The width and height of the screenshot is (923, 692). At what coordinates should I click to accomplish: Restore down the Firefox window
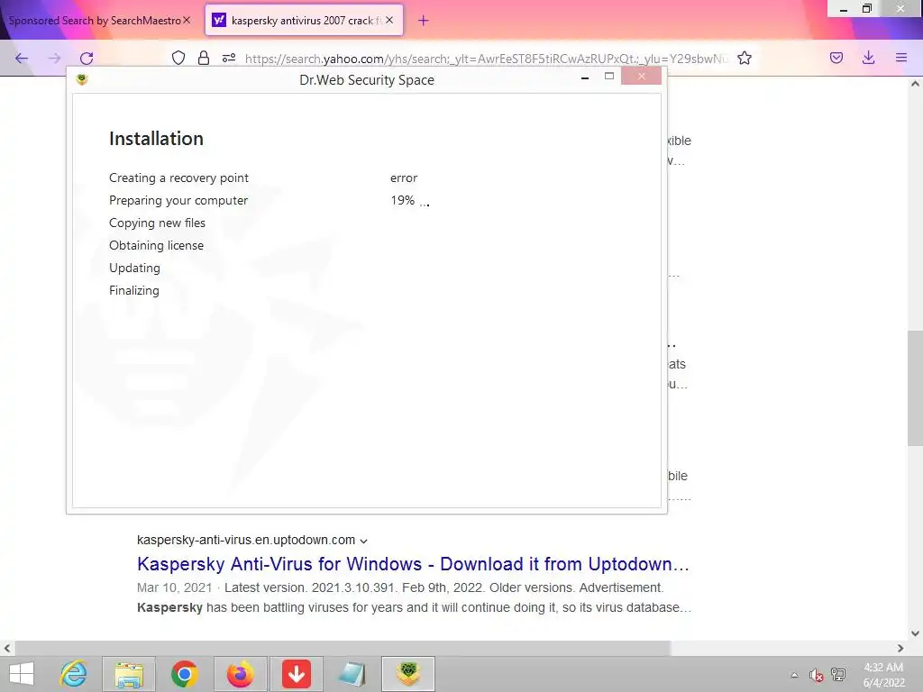(x=867, y=9)
